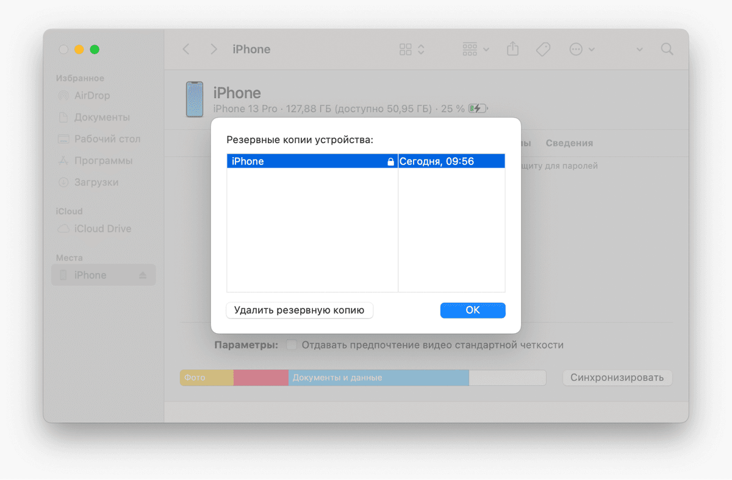Click the AirDrop sidebar icon

tap(63, 96)
